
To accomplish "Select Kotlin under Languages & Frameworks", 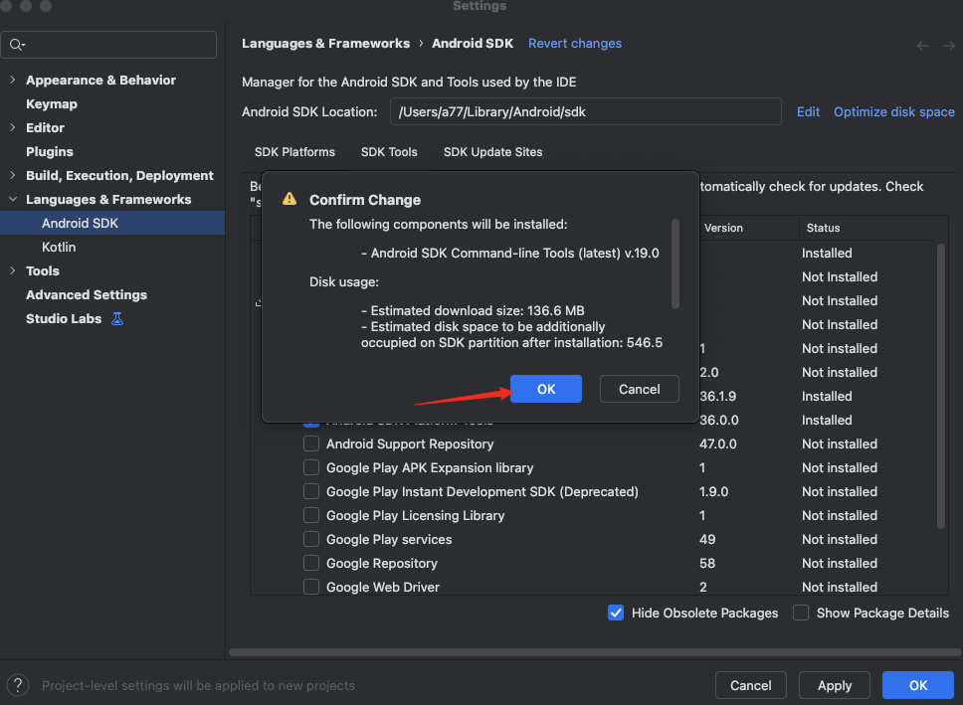I will [x=59, y=247].
